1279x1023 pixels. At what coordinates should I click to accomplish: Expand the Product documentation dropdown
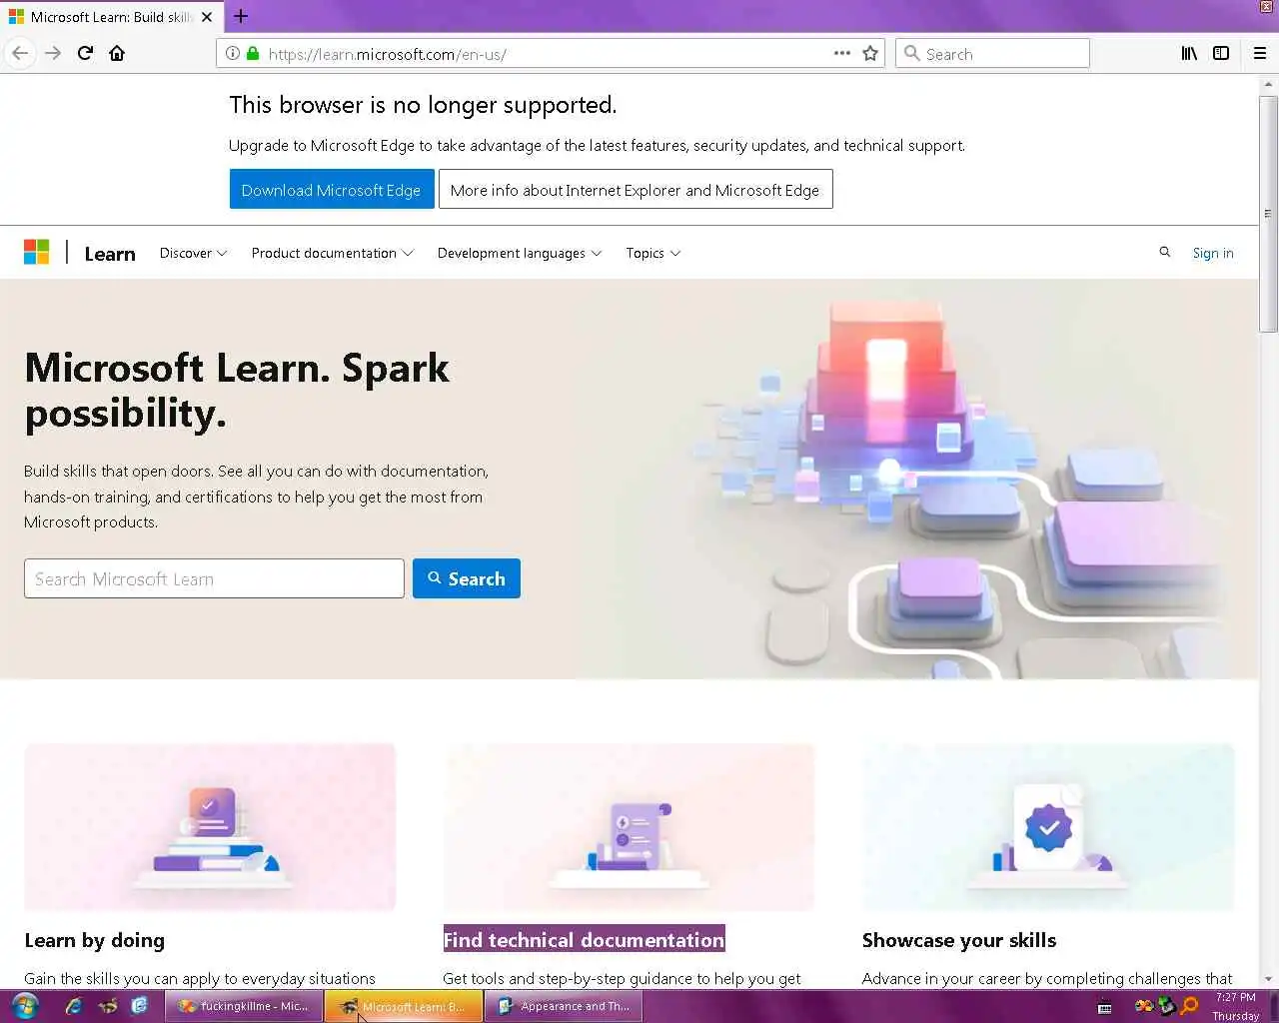pos(333,253)
